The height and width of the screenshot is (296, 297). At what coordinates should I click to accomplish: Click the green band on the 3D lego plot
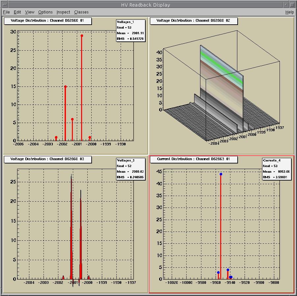point(222,68)
